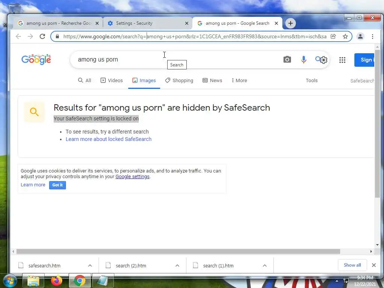Click the horizontal scrollbar thumb

pos(178,252)
